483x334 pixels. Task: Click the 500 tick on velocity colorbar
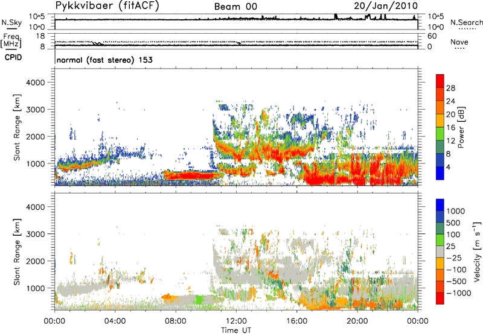click(x=453, y=222)
